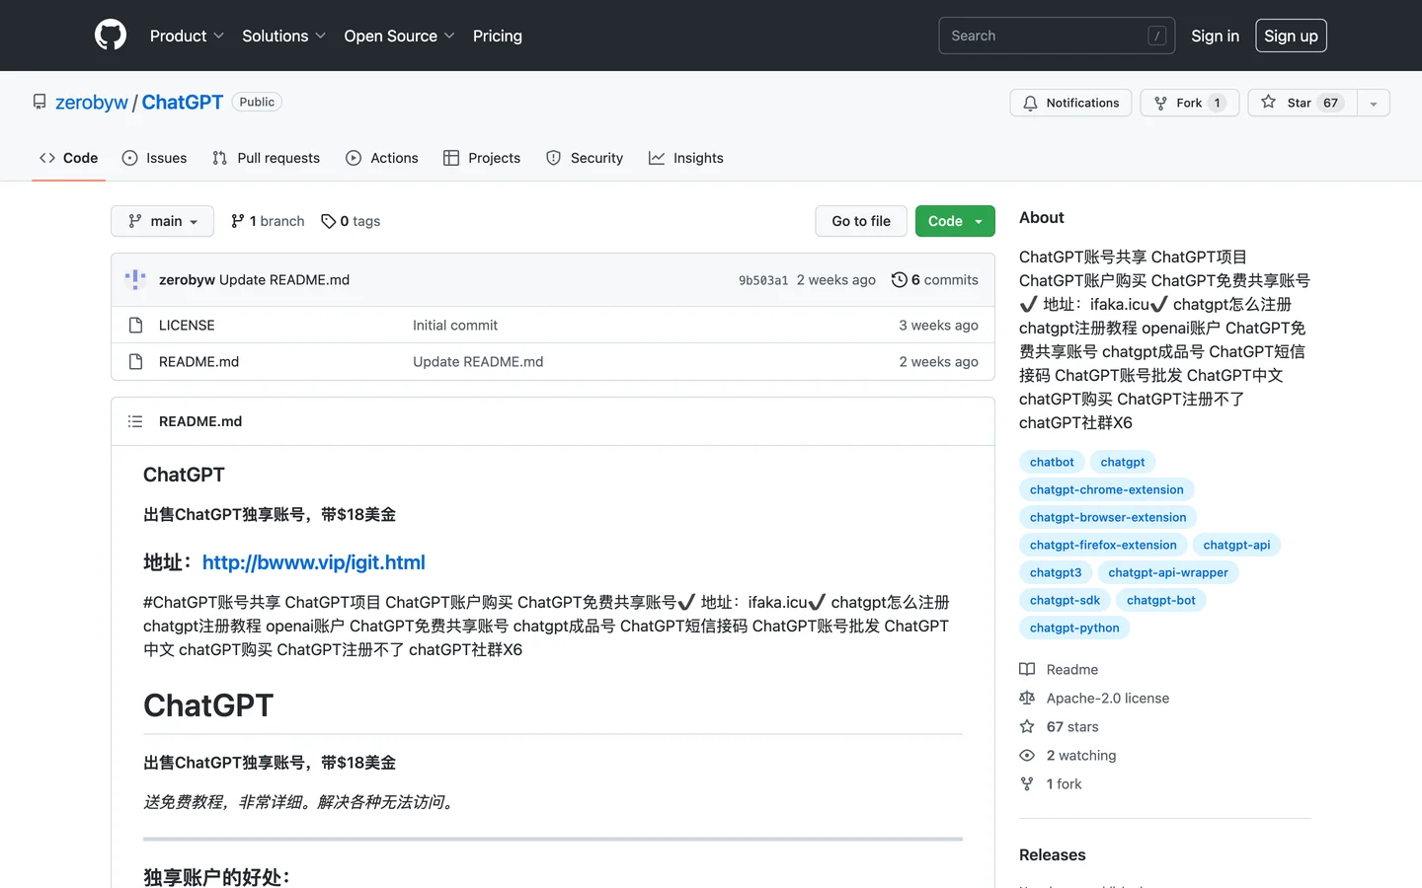Click the Notifications bell button
This screenshot has height=888, width=1422.
pyautogui.click(x=1070, y=103)
